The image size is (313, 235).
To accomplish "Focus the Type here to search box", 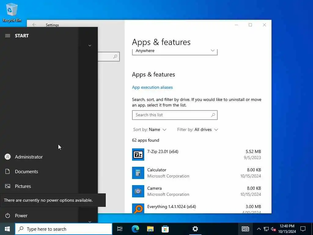I will pos(64,229).
